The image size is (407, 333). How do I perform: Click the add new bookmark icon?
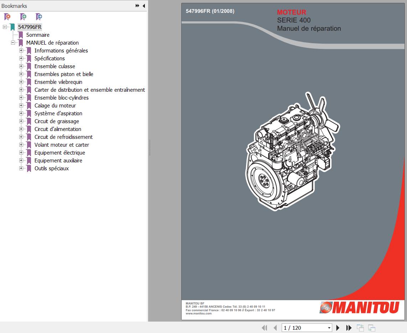(x=23, y=17)
